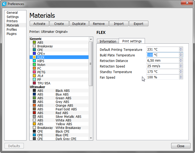Switch to the Information tab
The width and height of the screenshot is (195, 153).
click(x=108, y=41)
